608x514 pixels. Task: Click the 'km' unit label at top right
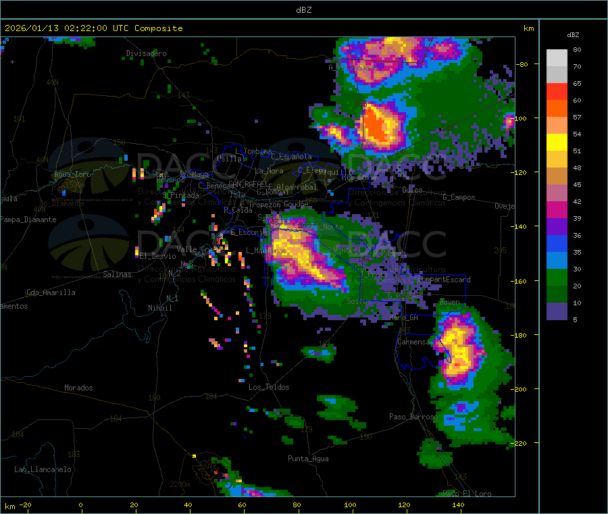point(528,28)
